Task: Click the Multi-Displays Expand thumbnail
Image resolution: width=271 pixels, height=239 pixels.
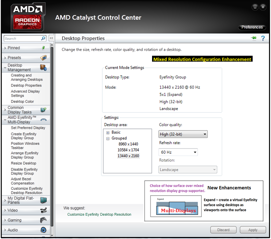Action: click(x=176, y=206)
